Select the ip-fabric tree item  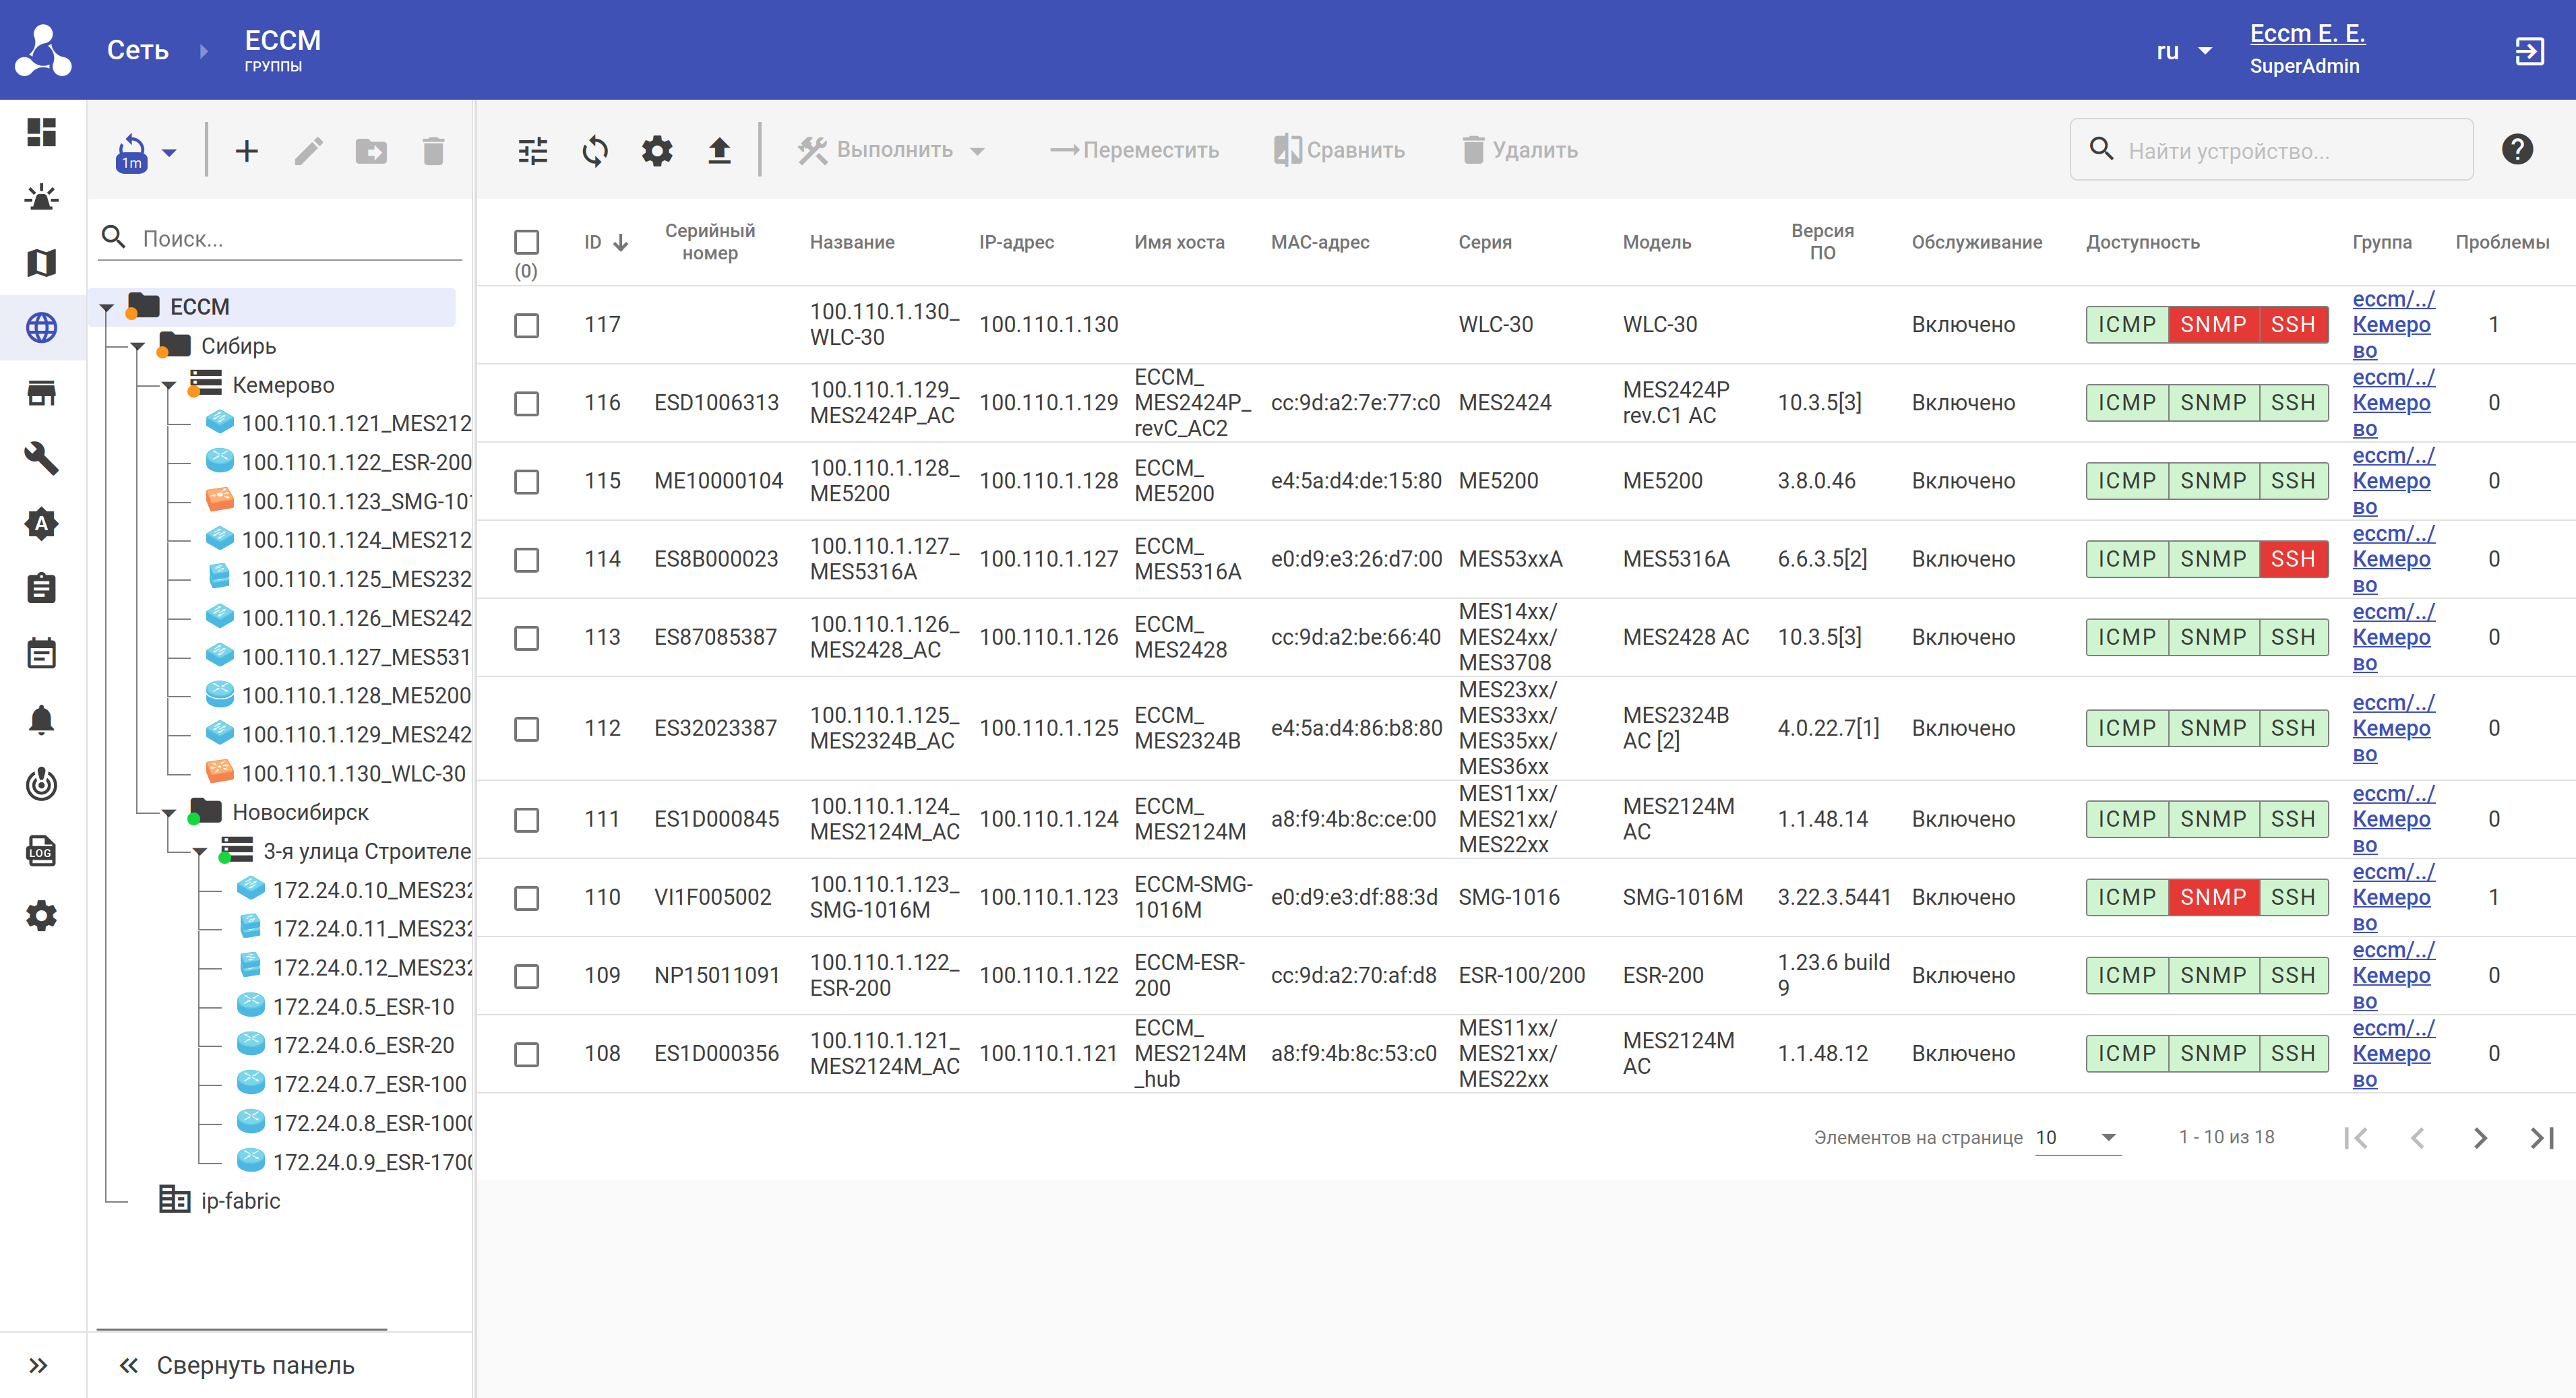click(240, 1200)
